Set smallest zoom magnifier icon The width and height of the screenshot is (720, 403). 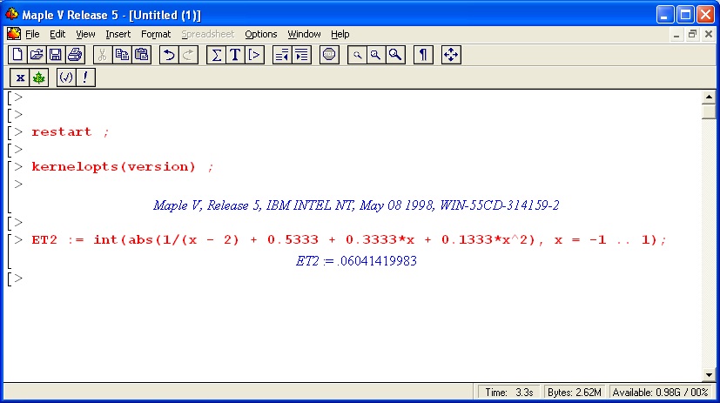tap(357, 55)
